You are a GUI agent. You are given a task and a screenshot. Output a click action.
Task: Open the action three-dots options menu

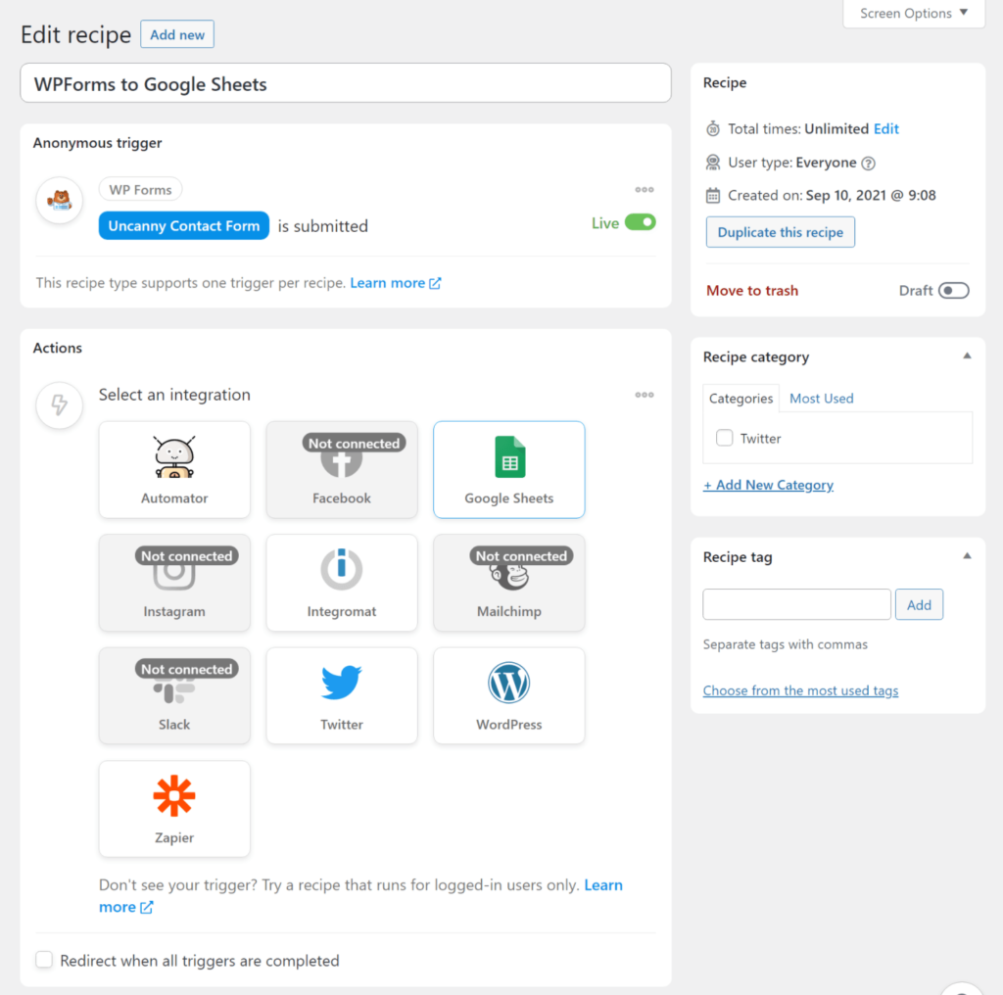point(645,396)
